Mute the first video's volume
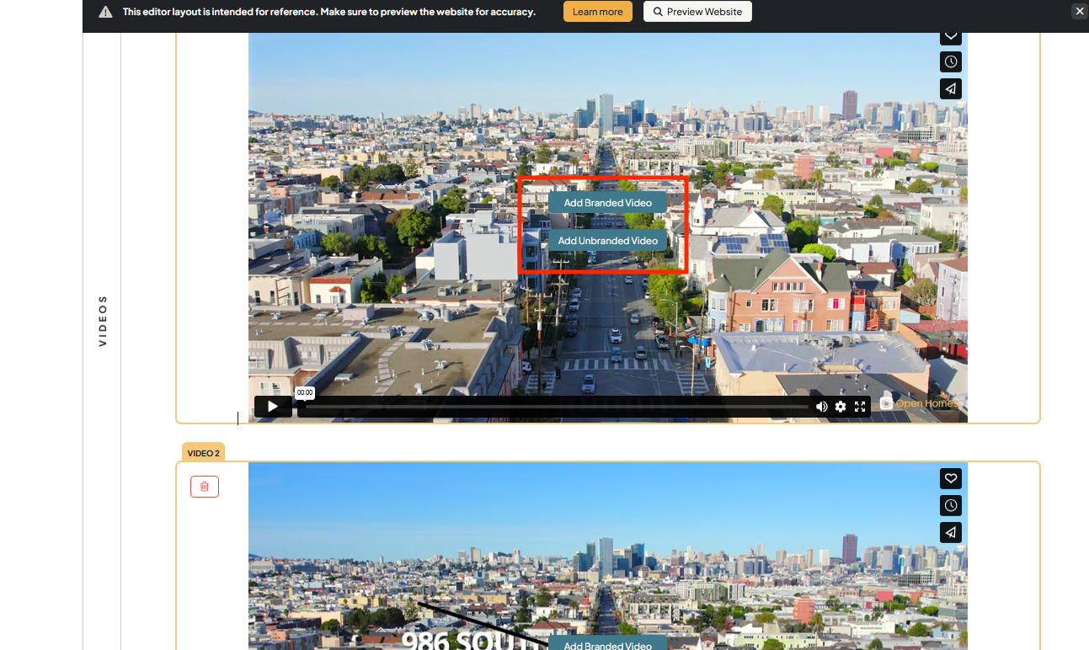Screen dimensions: 1089x650 (821, 407)
